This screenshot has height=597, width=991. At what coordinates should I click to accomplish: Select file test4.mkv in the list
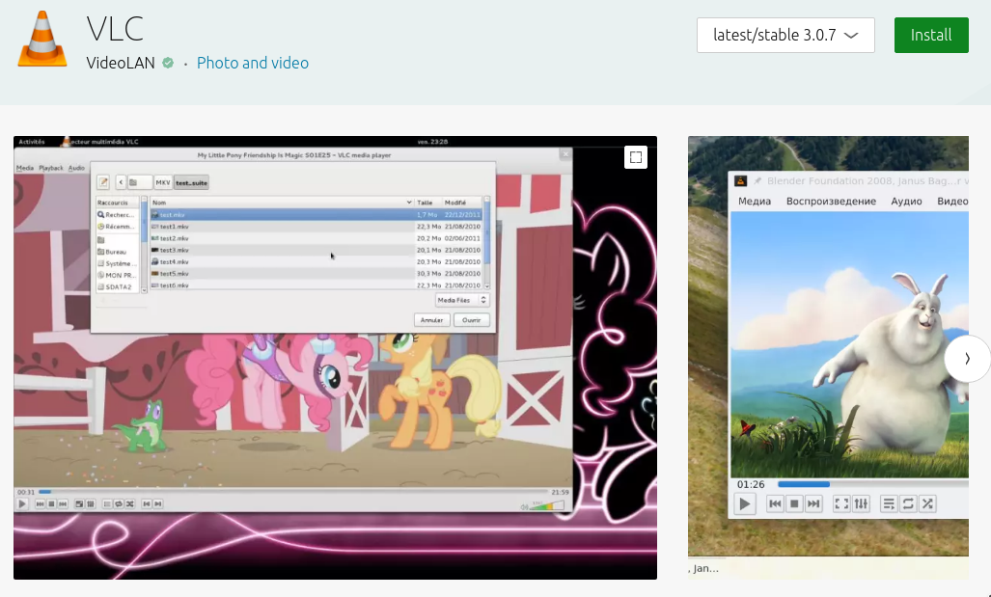[x=316, y=261]
